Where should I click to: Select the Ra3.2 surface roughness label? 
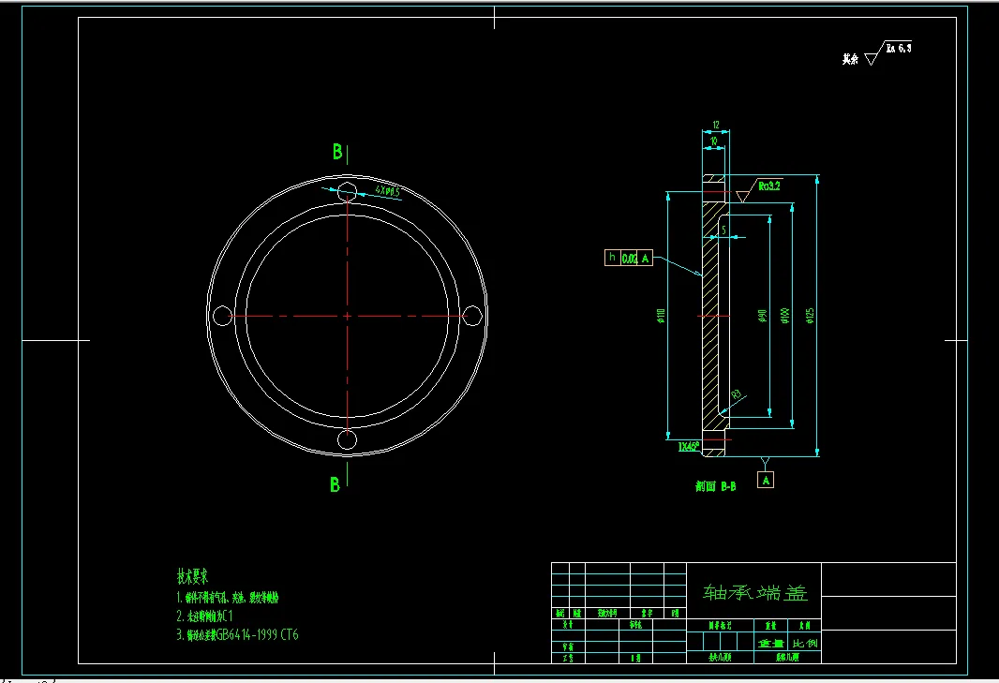[x=769, y=186]
